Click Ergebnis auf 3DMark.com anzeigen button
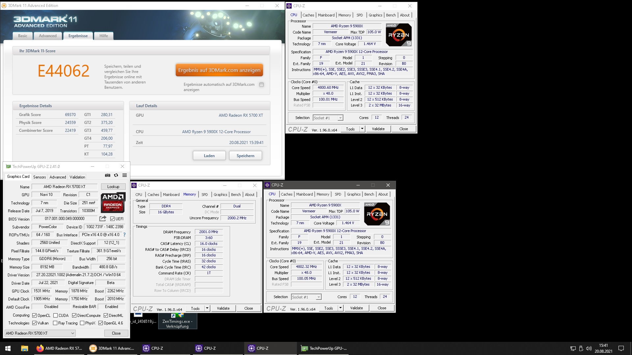This screenshot has width=632, height=355. [219, 70]
